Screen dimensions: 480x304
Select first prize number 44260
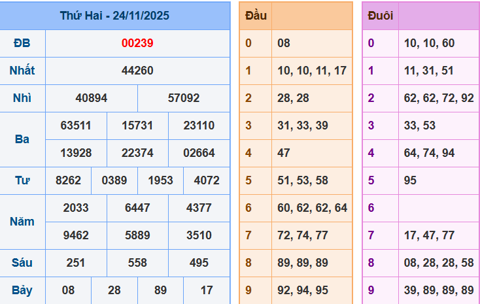click(x=137, y=71)
